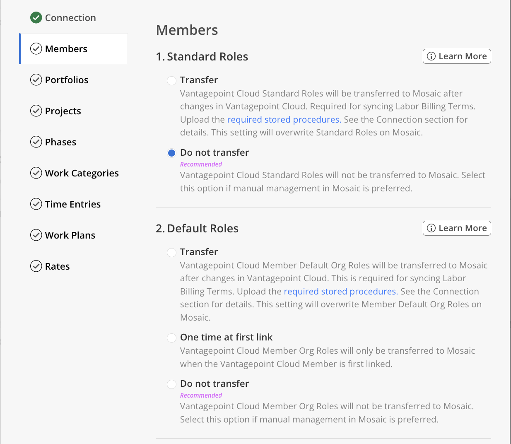Click the Rates step checkmark icon

coord(36,266)
